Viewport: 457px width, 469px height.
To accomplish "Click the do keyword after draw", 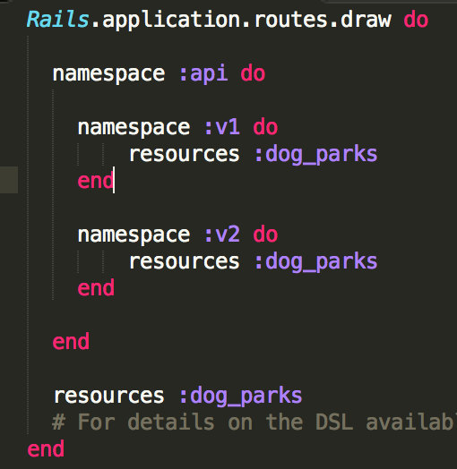I will 416,20.
